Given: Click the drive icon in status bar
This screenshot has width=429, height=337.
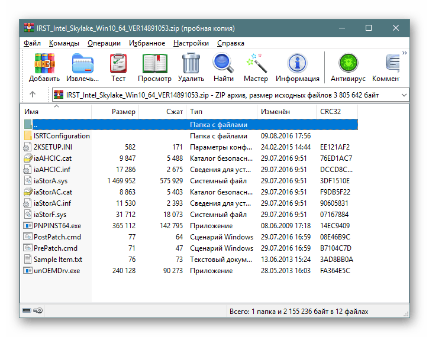Looking at the screenshot, I should (x=27, y=310).
